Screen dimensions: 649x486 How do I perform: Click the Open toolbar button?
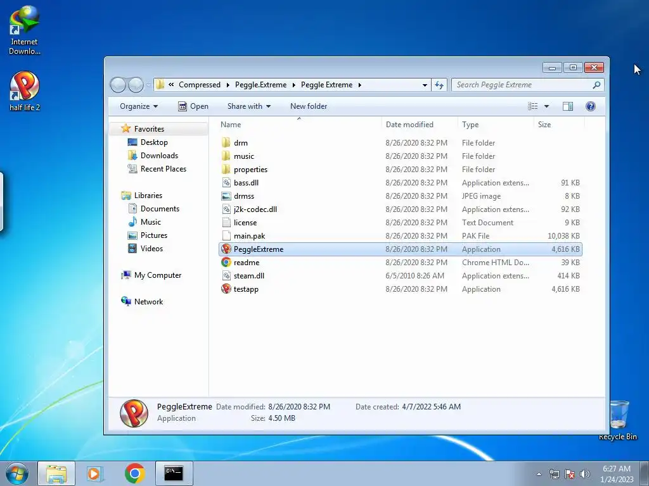[193, 106]
